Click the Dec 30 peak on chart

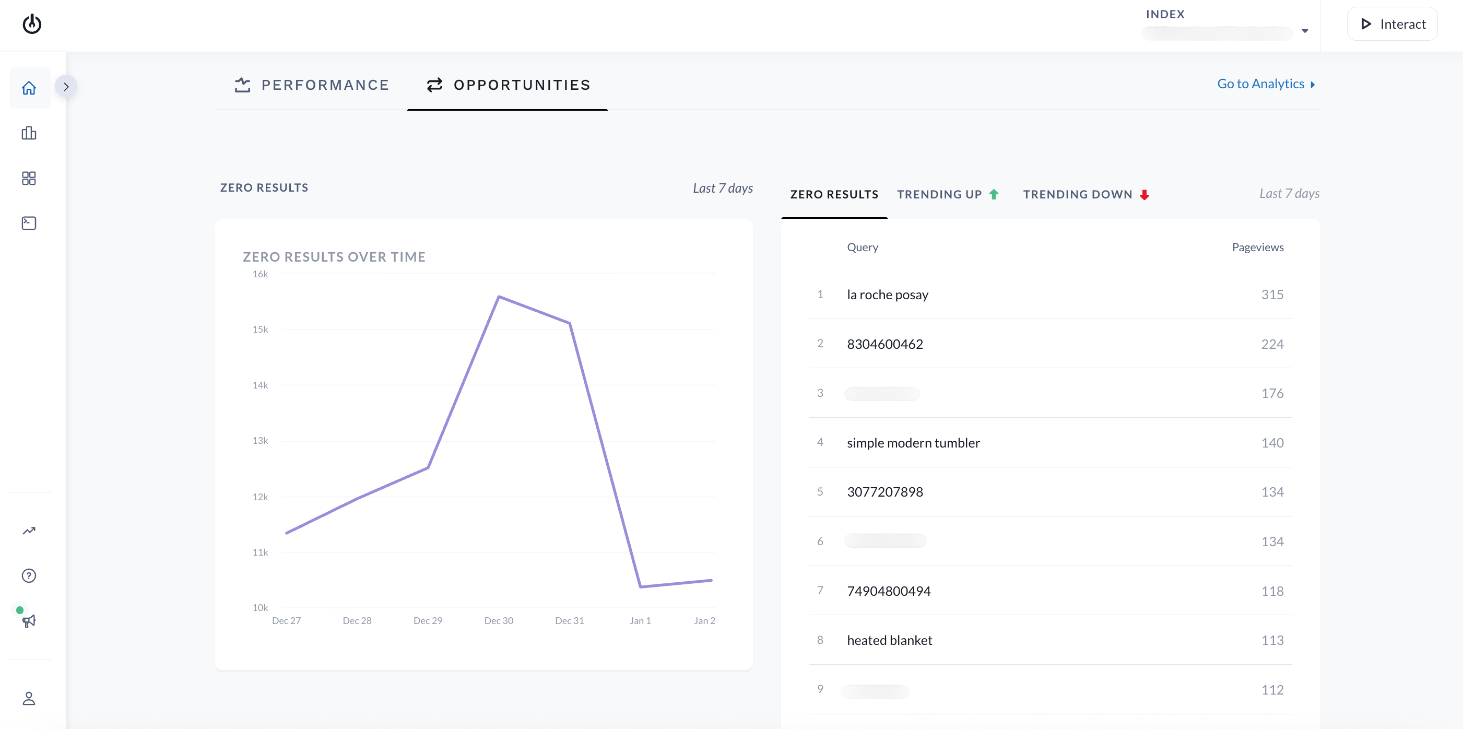(499, 297)
